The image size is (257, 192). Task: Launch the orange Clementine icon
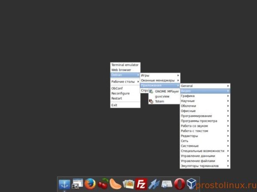(115, 184)
